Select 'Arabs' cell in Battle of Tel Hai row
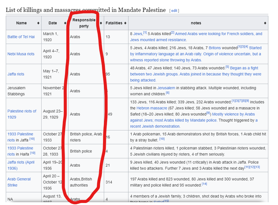The width and height of the screenshot is (278, 205). click(x=86, y=37)
